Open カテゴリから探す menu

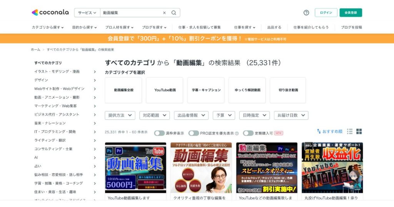pyautogui.click(x=47, y=27)
